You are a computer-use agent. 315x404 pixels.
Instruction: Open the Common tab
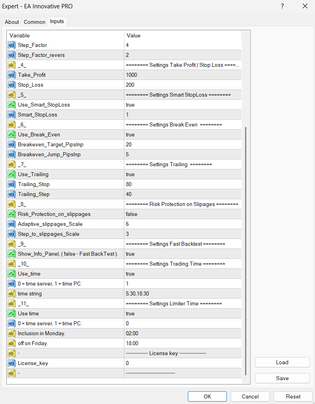[x=35, y=22]
